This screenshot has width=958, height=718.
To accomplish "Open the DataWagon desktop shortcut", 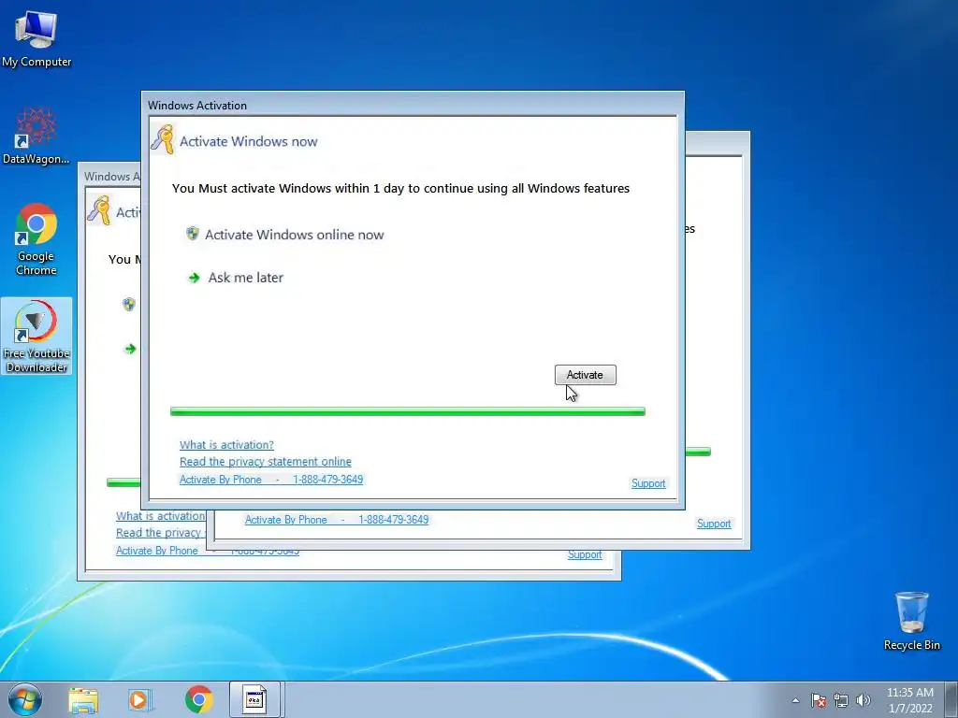I will (x=36, y=136).
